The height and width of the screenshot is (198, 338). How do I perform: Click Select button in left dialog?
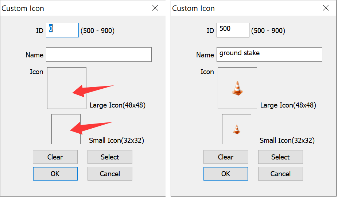(x=110, y=157)
